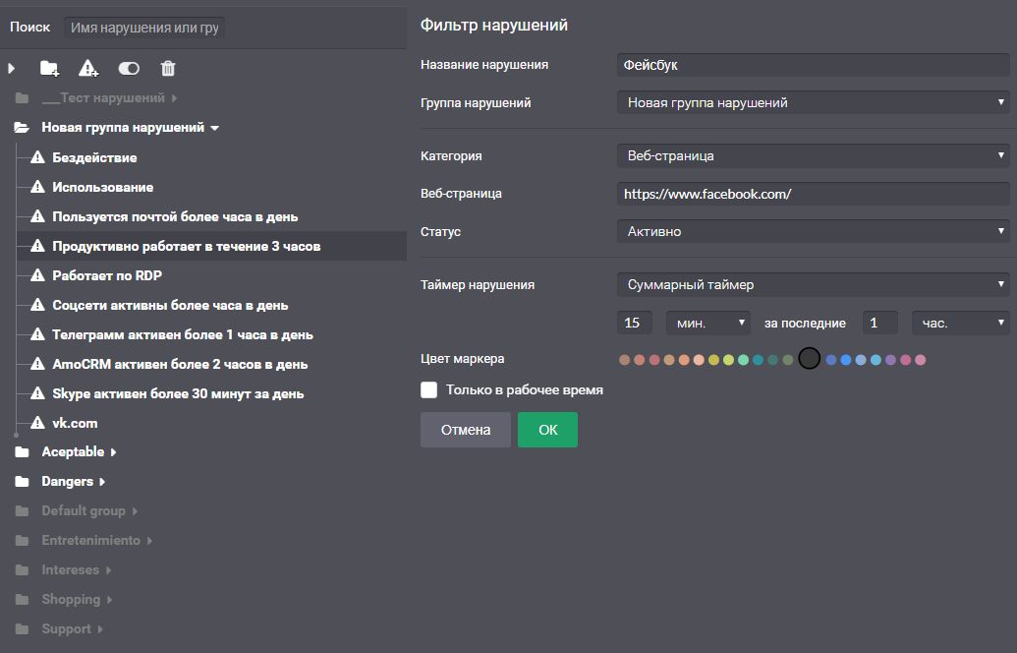Click folder icon of Aceptable group
Viewport: 1017px width, 653px height.
click(22, 451)
